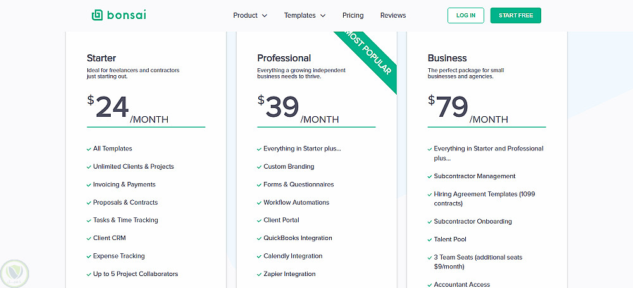Expand the Product dropdown menu
Screen dimensions: 633x288
250,15
